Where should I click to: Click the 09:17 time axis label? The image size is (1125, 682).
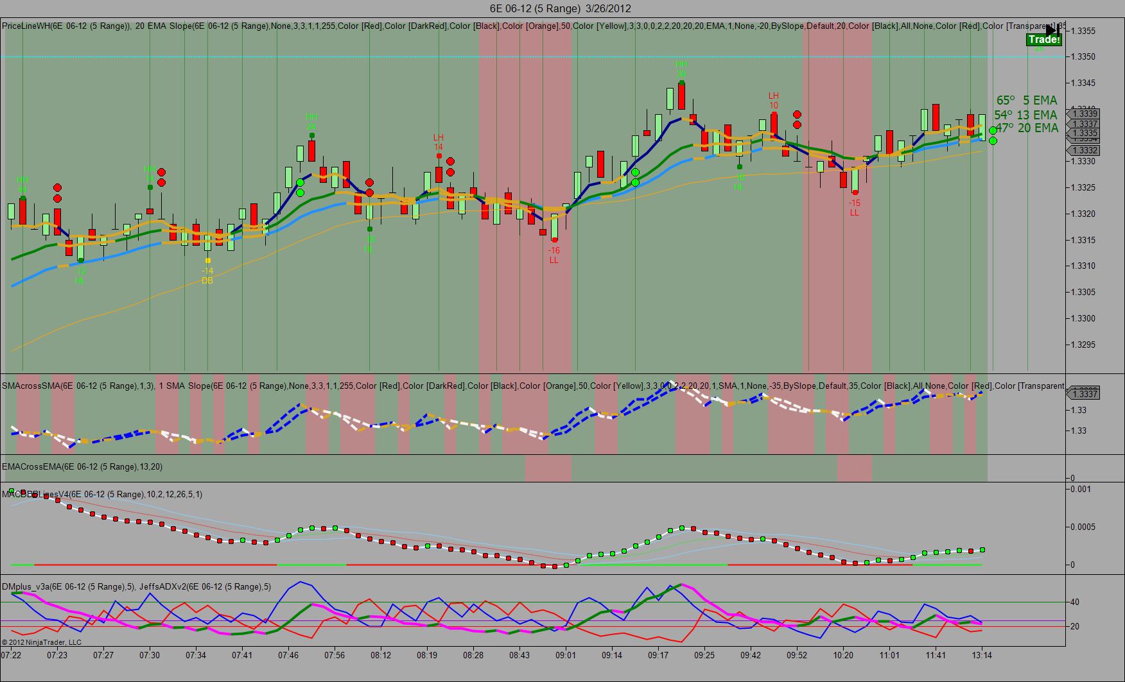(x=658, y=656)
